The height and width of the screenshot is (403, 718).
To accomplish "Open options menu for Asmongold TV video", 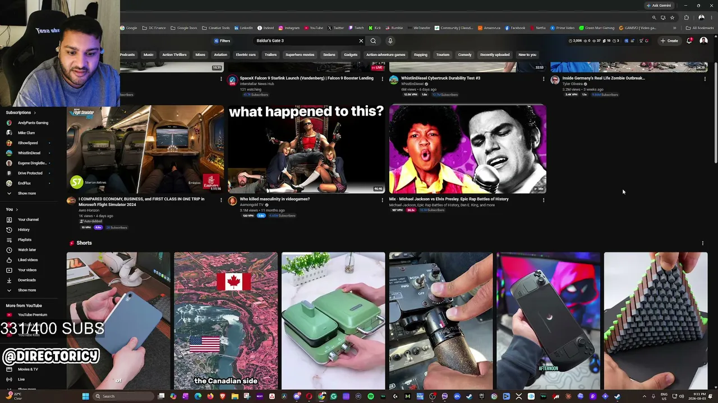I will click(383, 200).
